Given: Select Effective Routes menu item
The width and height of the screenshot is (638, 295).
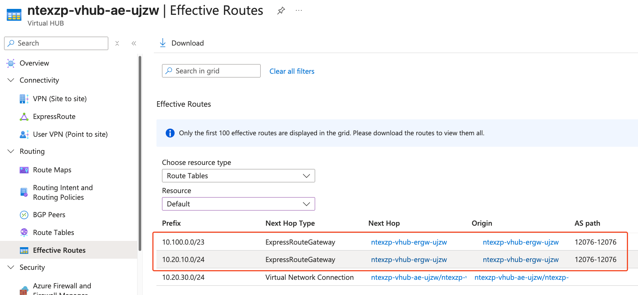Looking at the screenshot, I should tap(59, 251).
